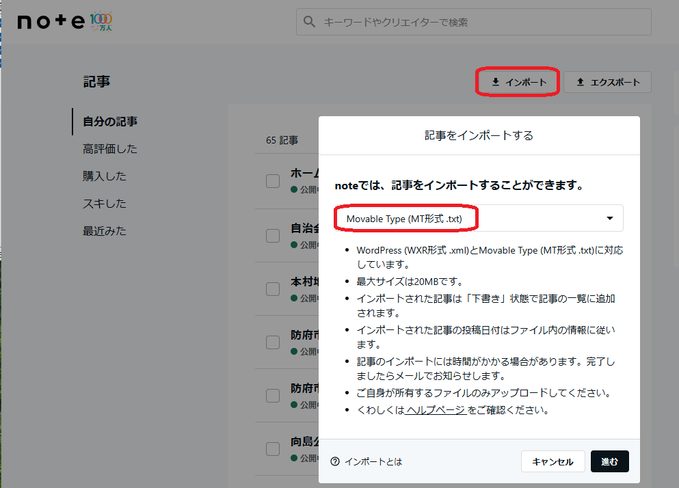Click the dropdown arrow of format selector
Screen dimensions: 679x488
[610, 218]
